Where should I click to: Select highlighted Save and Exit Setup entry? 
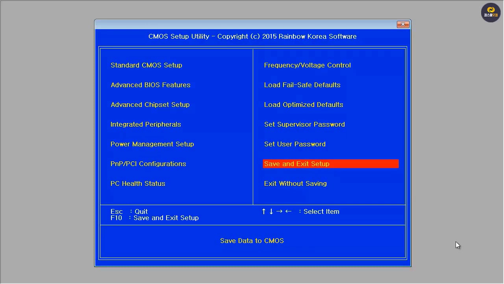pos(331,164)
